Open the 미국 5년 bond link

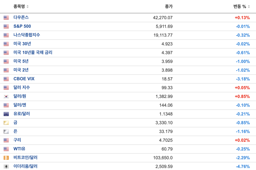click(21, 61)
